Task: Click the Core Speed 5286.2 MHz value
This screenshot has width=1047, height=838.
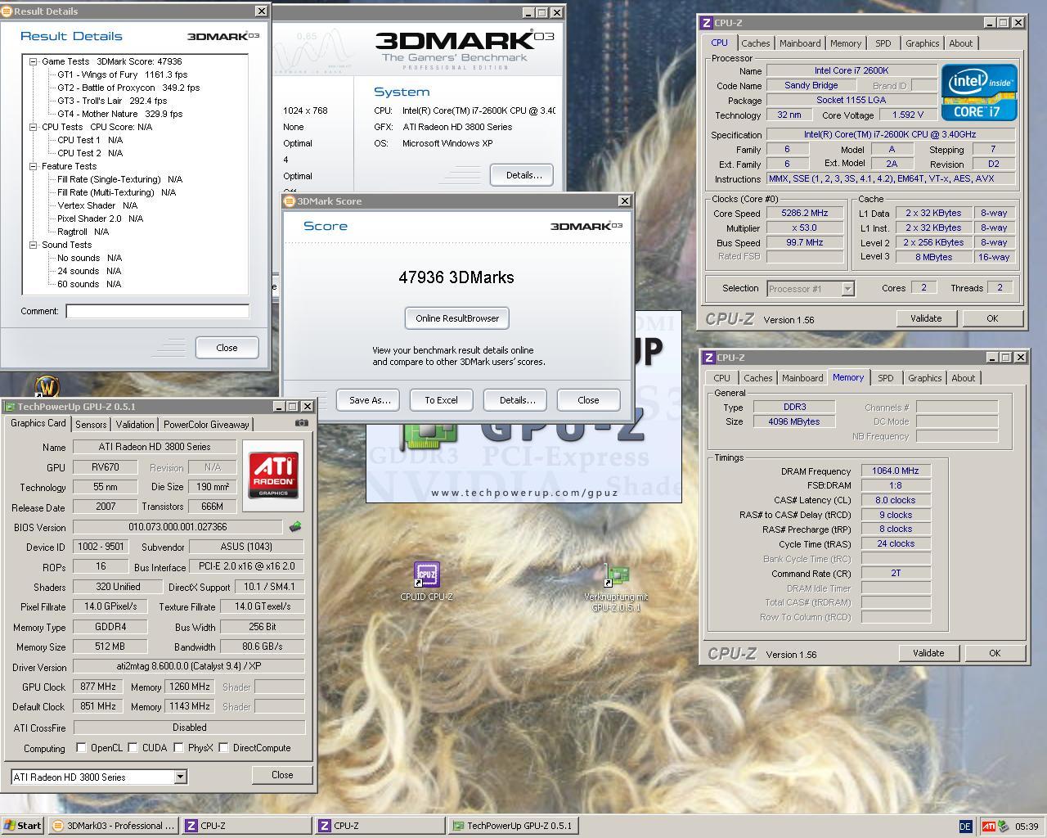Action: [804, 213]
